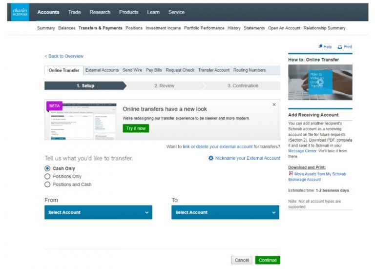
Task: Click Nickname your External Account link
Action: click(248, 158)
